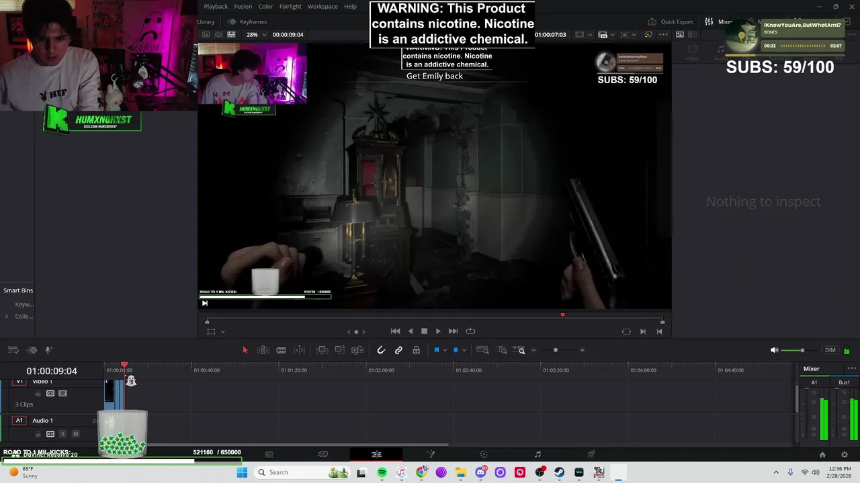Open viewer zoom 28% dropdown
This screenshot has width=860, height=483.
pos(256,34)
